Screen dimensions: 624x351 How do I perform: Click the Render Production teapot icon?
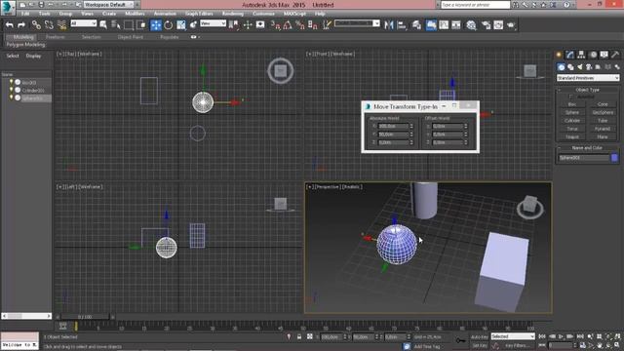pos(511,25)
